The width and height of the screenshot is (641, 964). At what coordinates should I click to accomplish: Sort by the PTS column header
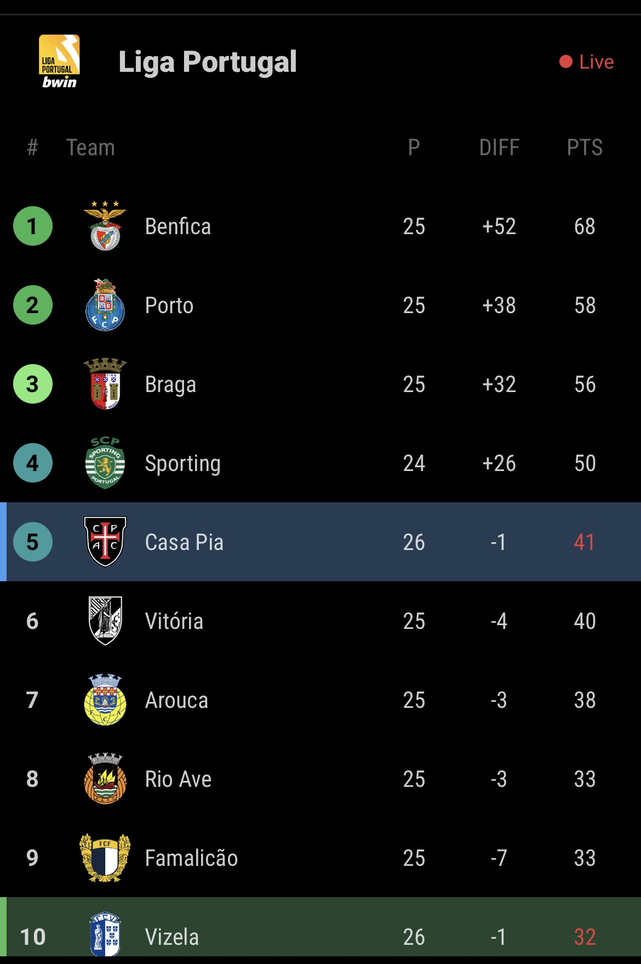click(585, 148)
